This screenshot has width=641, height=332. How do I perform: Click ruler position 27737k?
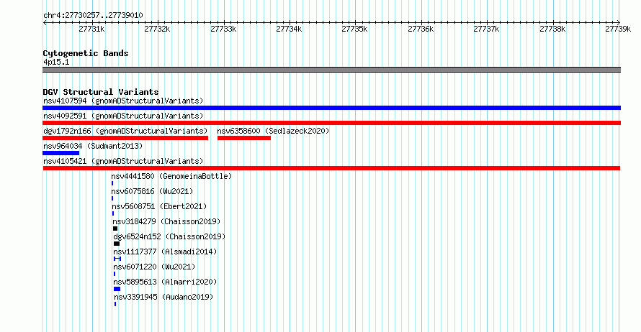coord(486,29)
